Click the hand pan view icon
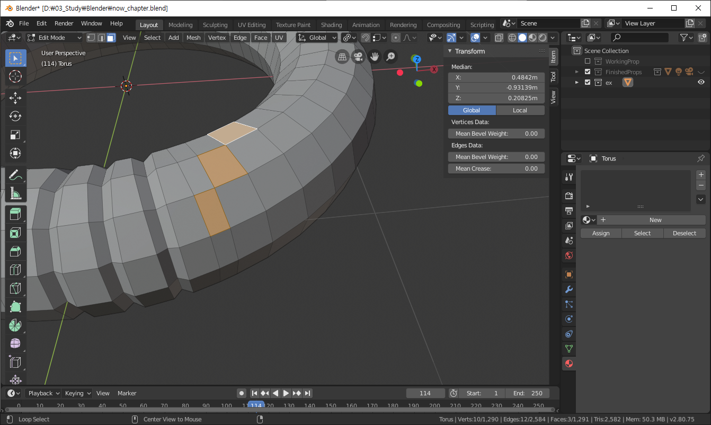Viewport: 711px width, 425px height. [x=375, y=57]
